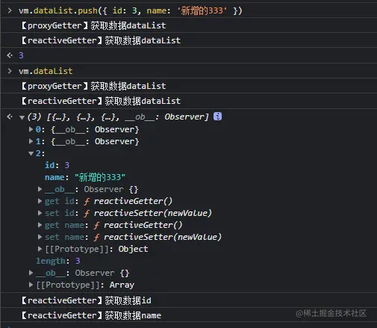Expand [[Prototype]]: Array entry
The height and width of the screenshot is (328, 377).
pos(31,285)
